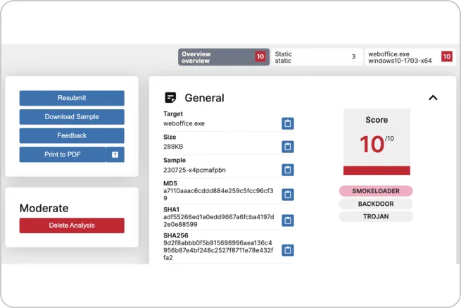Select the 289KB size value
This screenshot has width=461, height=308.
pos(173,147)
